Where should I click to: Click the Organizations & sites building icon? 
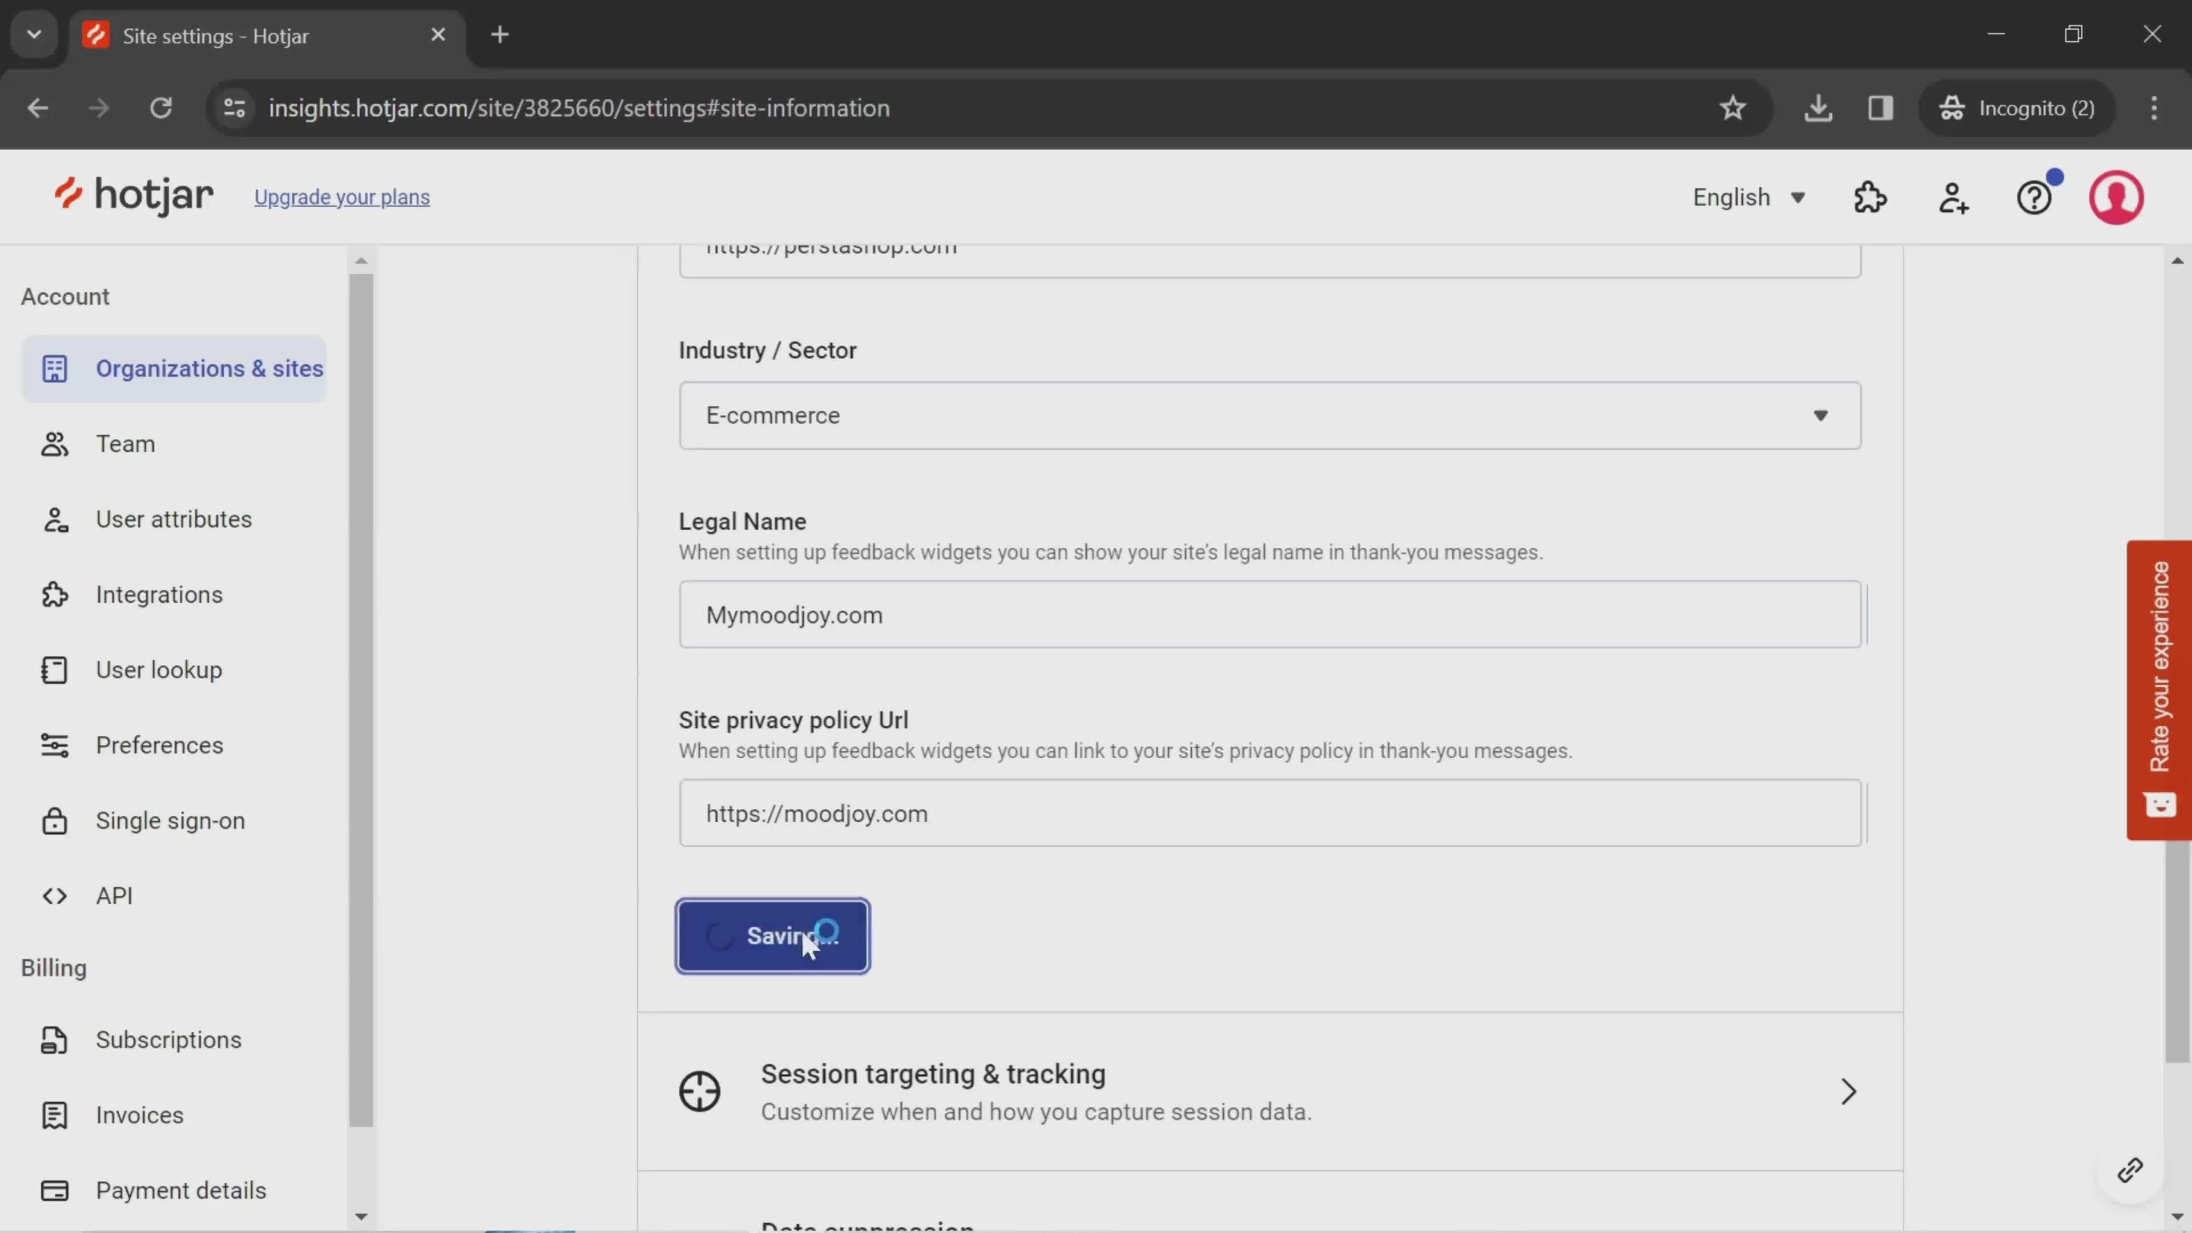click(54, 368)
